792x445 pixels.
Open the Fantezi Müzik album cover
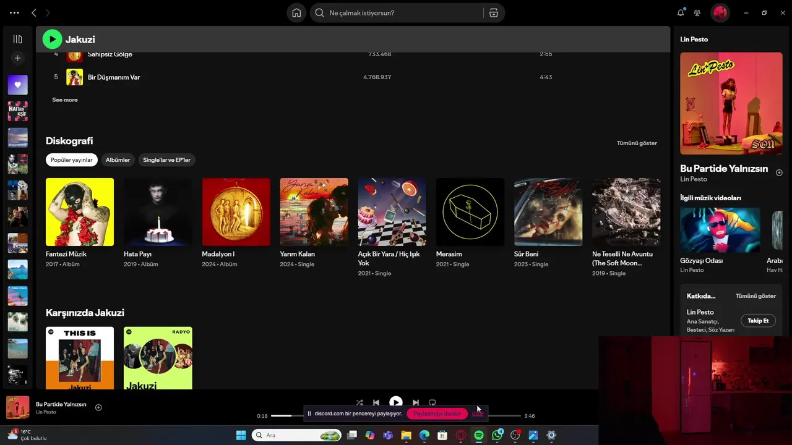coord(80,212)
